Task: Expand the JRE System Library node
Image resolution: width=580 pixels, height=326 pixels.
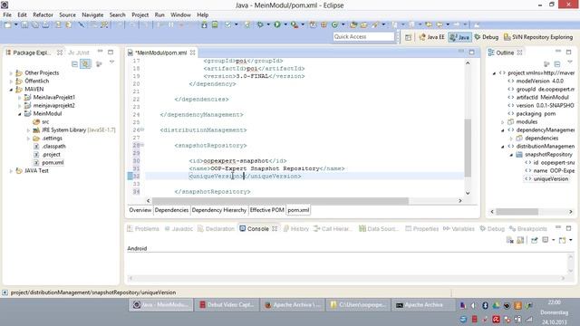Action: (x=28, y=130)
